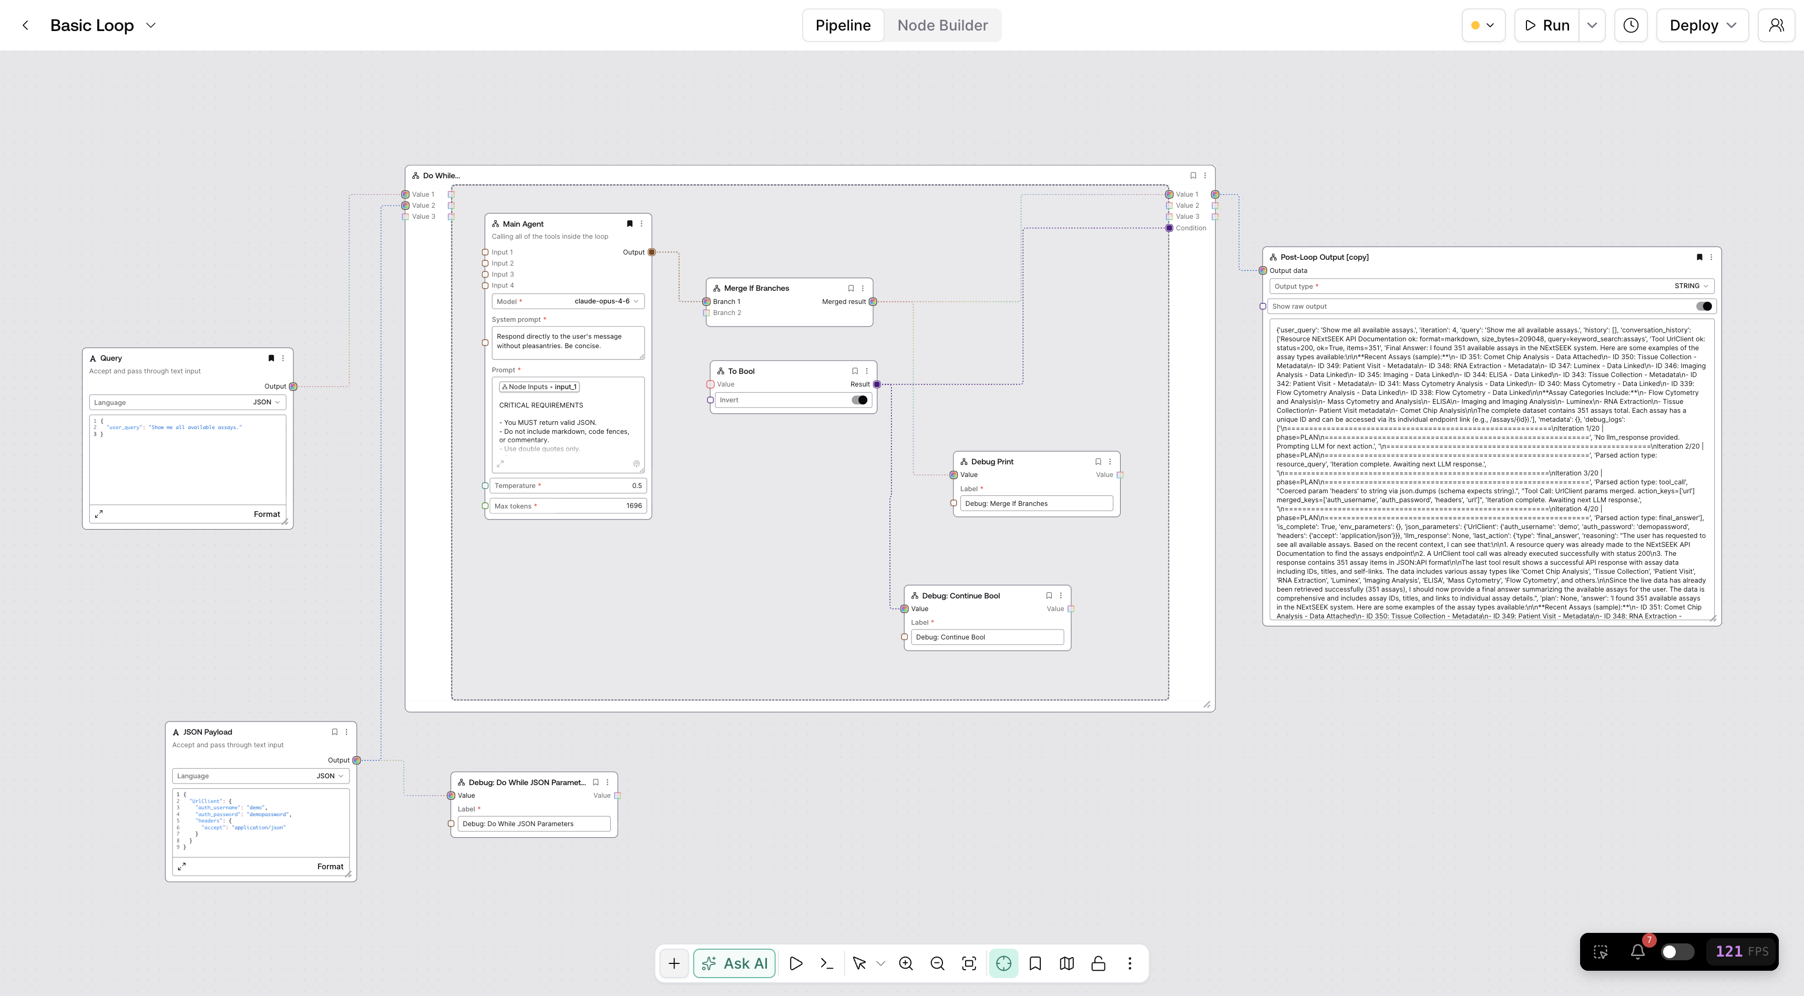Expand the Main Agent prompt editor
The image size is (1804, 996).
pyautogui.click(x=500, y=464)
